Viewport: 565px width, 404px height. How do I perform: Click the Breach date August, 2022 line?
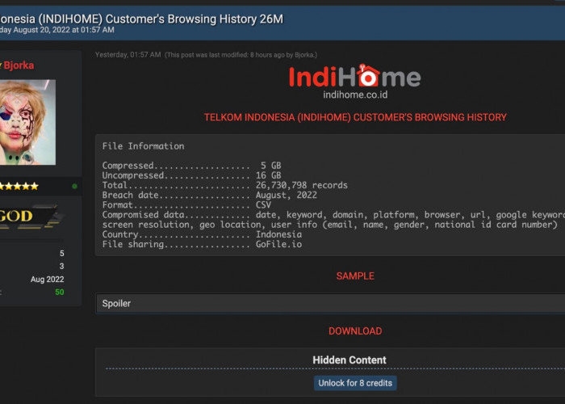(x=209, y=195)
